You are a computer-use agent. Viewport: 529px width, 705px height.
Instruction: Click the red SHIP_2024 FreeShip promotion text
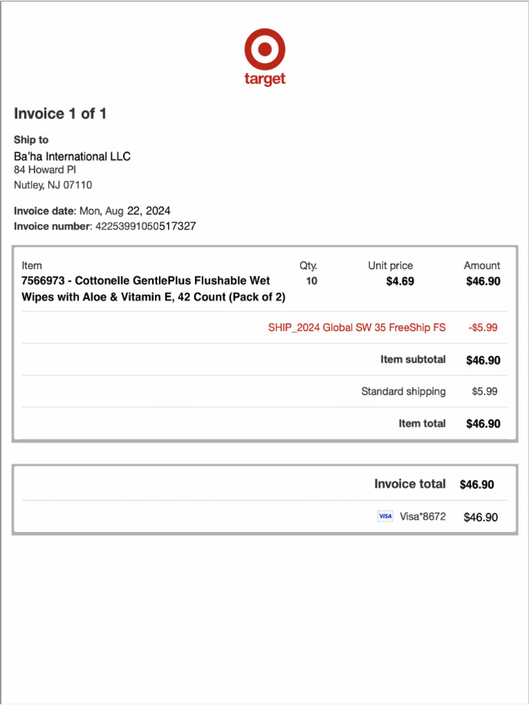(x=356, y=328)
